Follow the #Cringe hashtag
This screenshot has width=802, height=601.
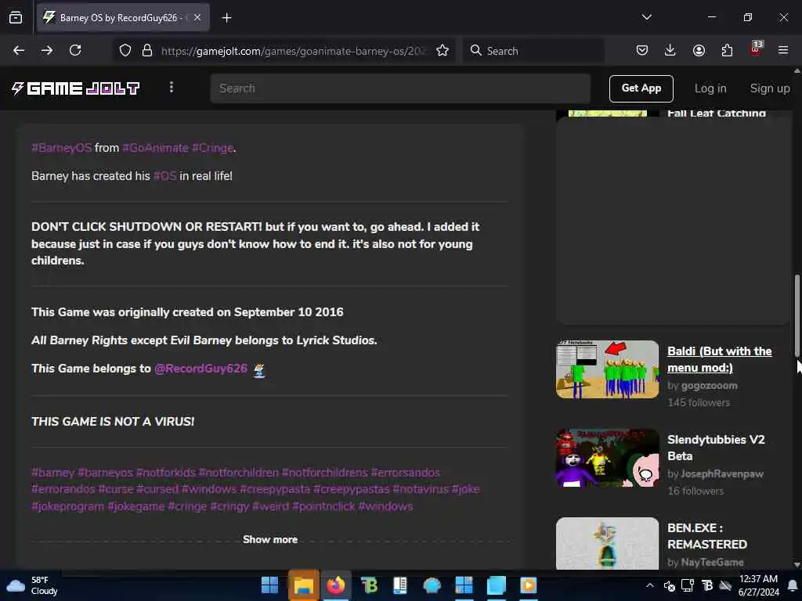212,148
